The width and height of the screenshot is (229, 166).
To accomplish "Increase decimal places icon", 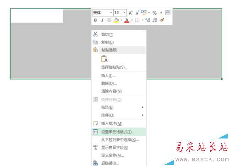I will tap(147, 20).
